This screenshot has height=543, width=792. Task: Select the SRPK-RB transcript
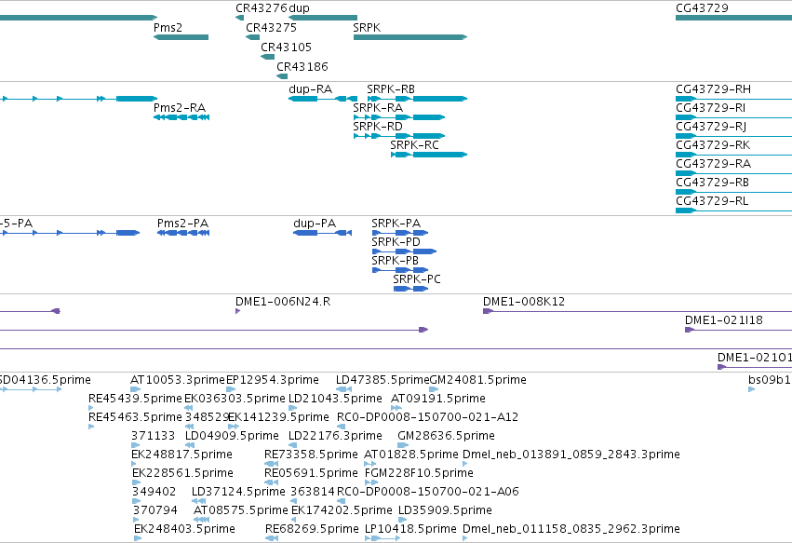point(417,99)
